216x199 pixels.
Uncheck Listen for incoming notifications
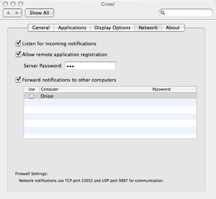[18, 43]
